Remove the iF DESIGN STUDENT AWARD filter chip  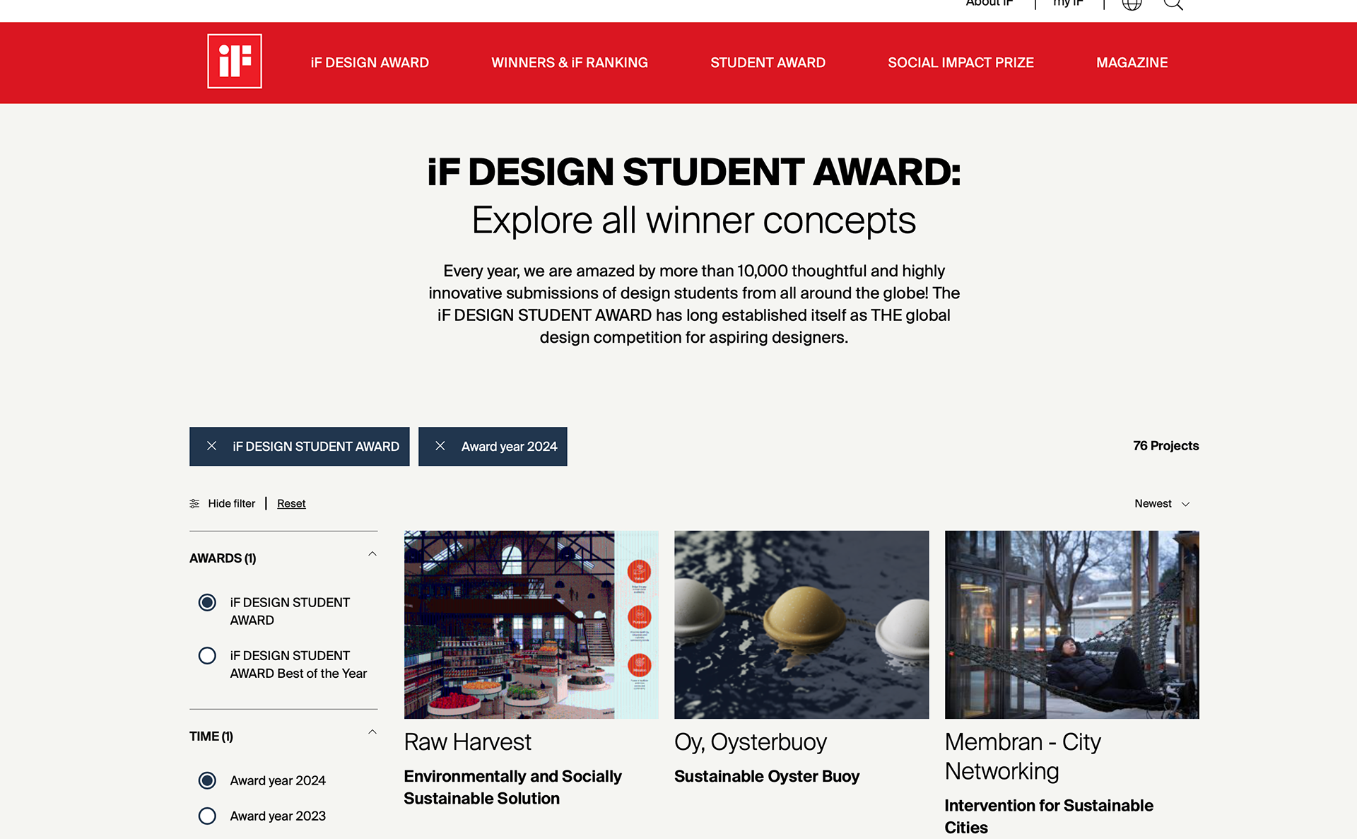(211, 446)
